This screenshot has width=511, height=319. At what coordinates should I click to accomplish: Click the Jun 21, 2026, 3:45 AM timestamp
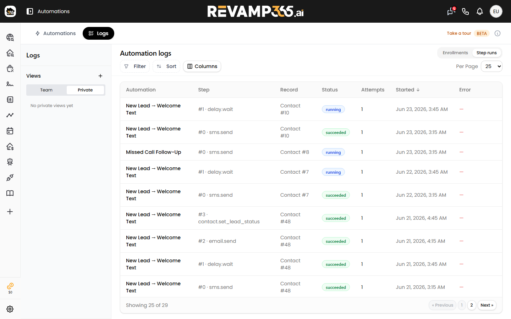point(421,264)
